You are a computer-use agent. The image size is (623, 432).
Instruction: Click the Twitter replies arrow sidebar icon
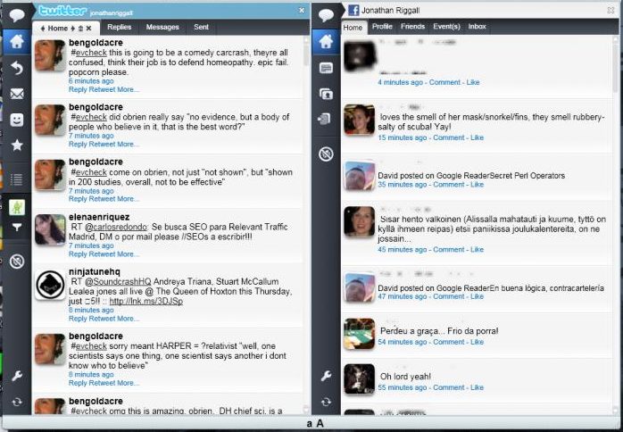coord(15,68)
